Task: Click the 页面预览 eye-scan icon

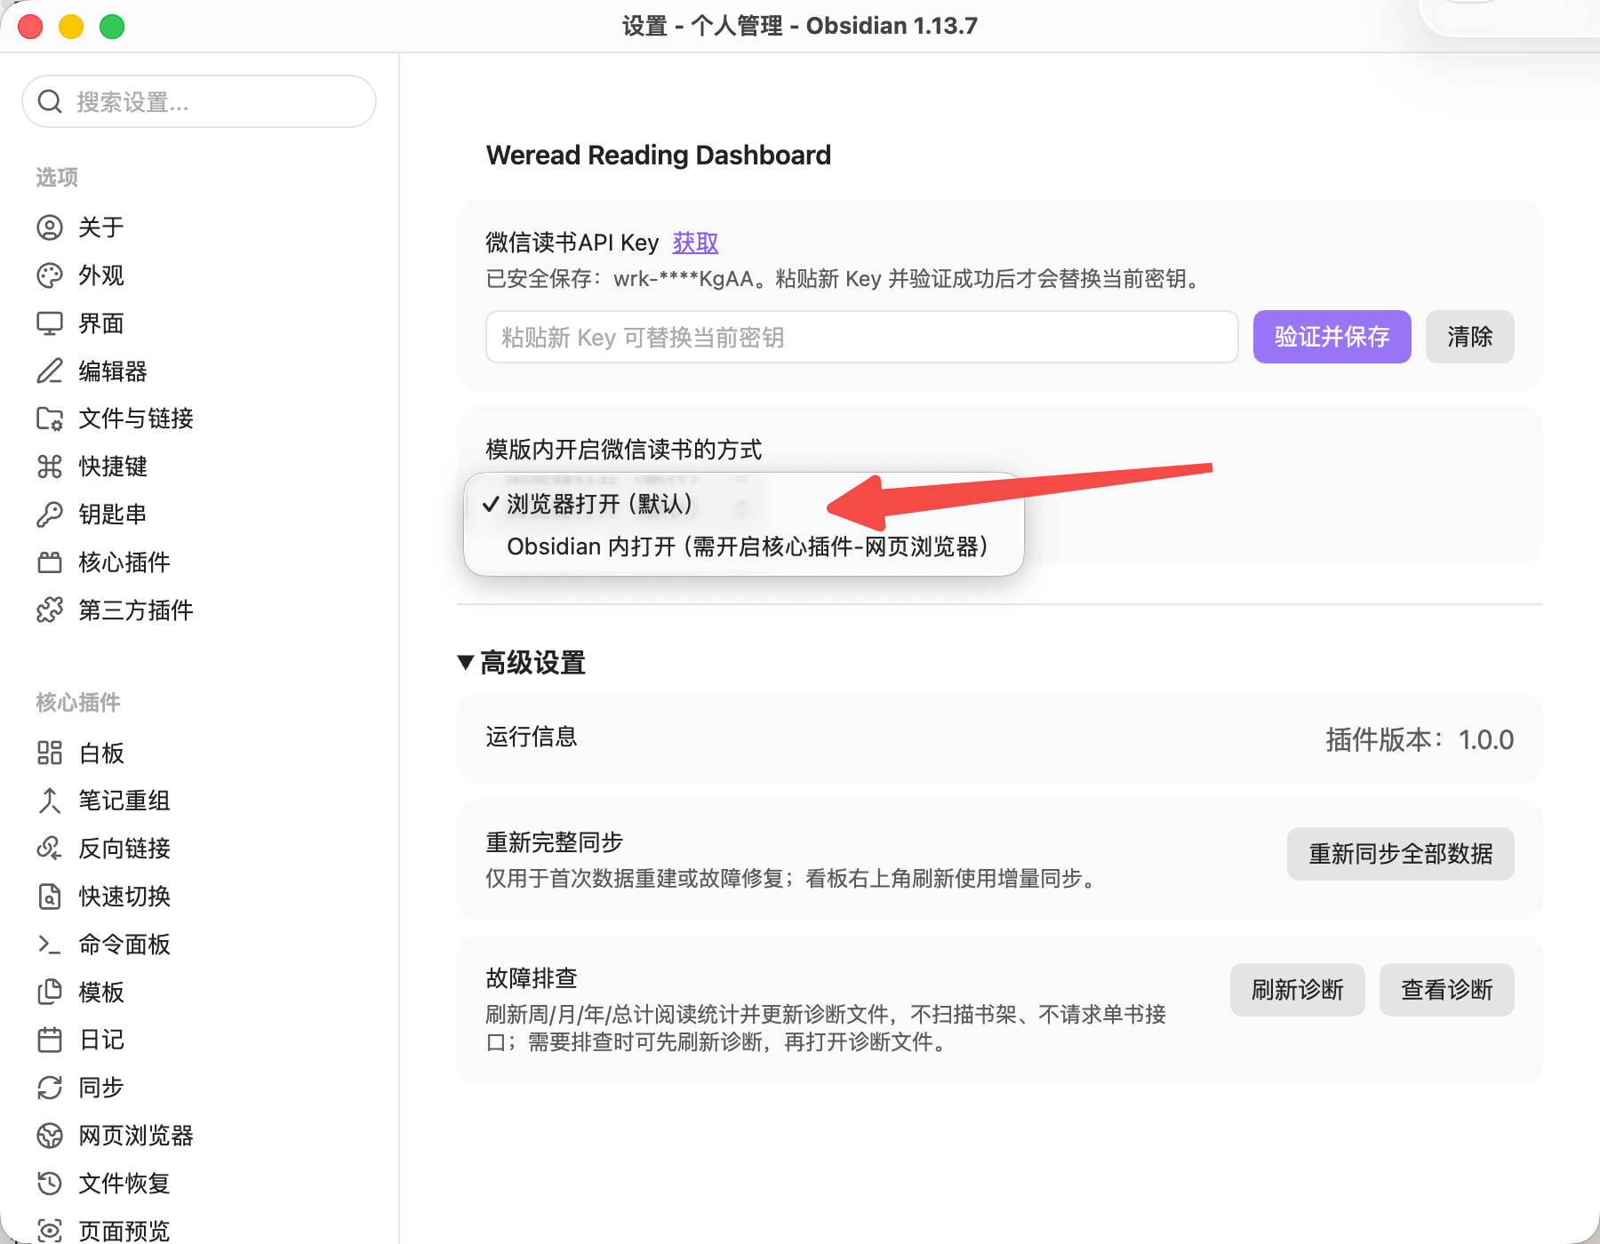Action: (x=50, y=1231)
